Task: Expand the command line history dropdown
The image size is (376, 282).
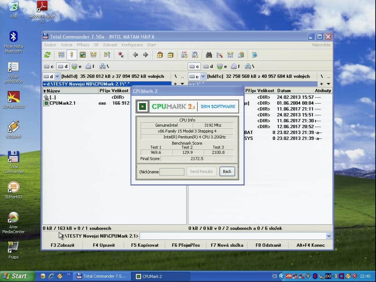Action: click(329, 236)
